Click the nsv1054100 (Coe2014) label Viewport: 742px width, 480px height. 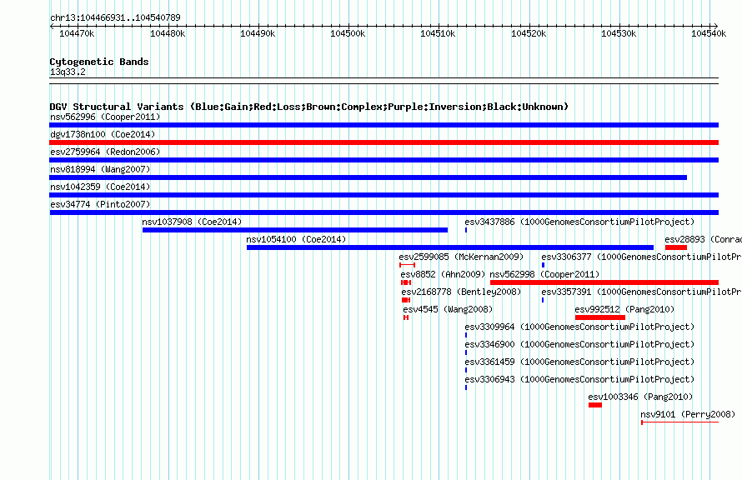(x=296, y=239)
